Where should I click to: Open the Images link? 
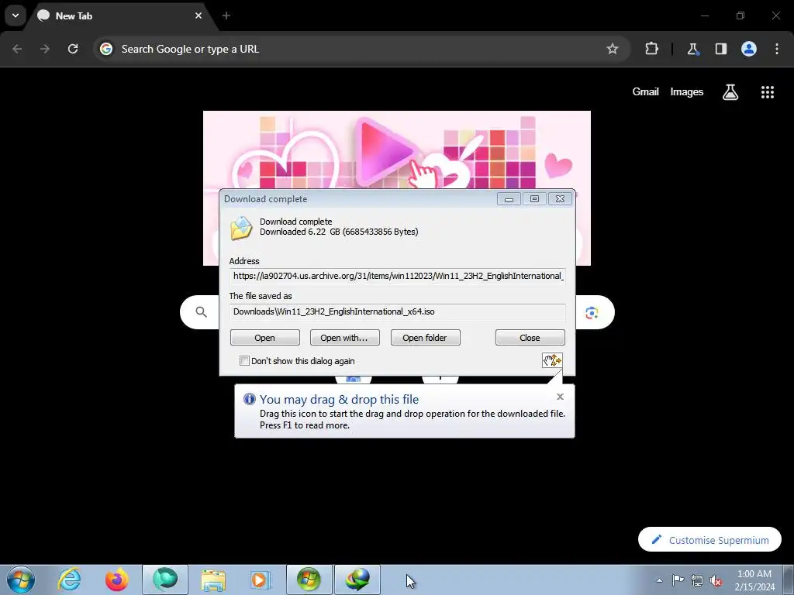687,91
